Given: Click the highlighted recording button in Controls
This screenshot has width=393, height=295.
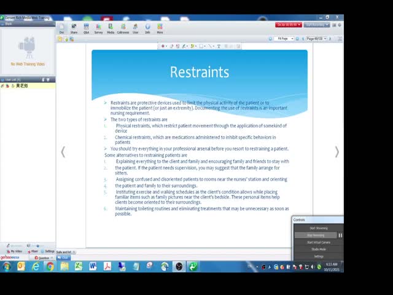Looking at the screenshot, I should click(316, 235).
